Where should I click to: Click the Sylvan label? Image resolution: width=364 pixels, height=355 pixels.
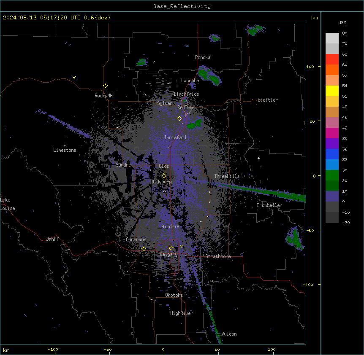click(165, 103)
